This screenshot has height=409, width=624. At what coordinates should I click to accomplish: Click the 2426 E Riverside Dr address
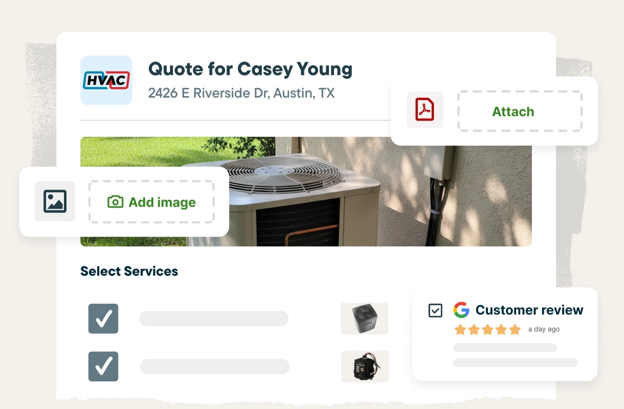pyautogui.click(x=241, y=93)
